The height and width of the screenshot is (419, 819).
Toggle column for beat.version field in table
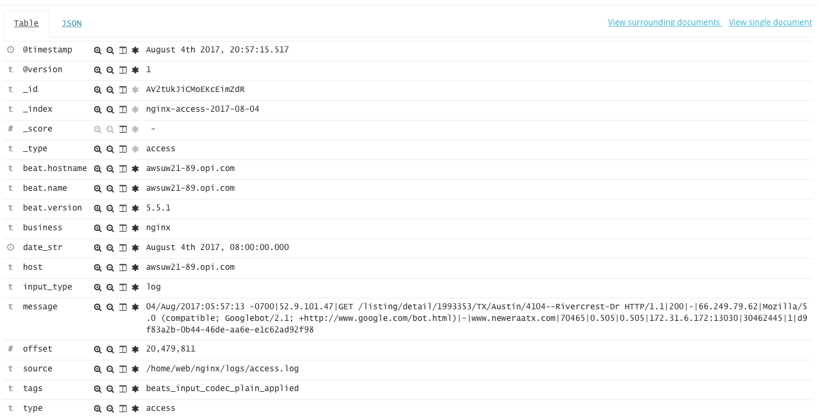[x=123, y=208]
